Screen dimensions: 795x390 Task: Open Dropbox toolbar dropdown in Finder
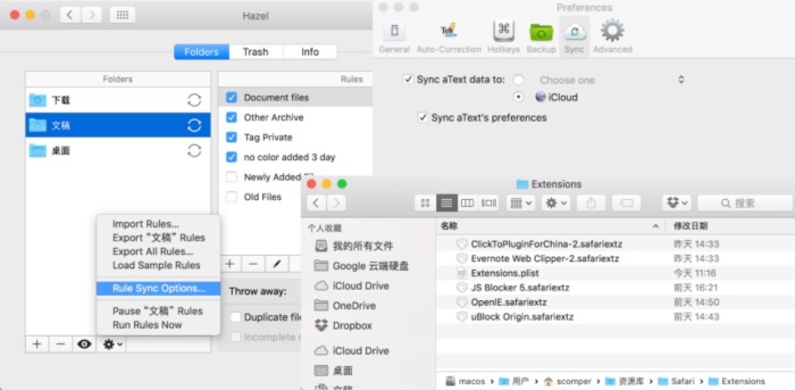tap(676, 203)
